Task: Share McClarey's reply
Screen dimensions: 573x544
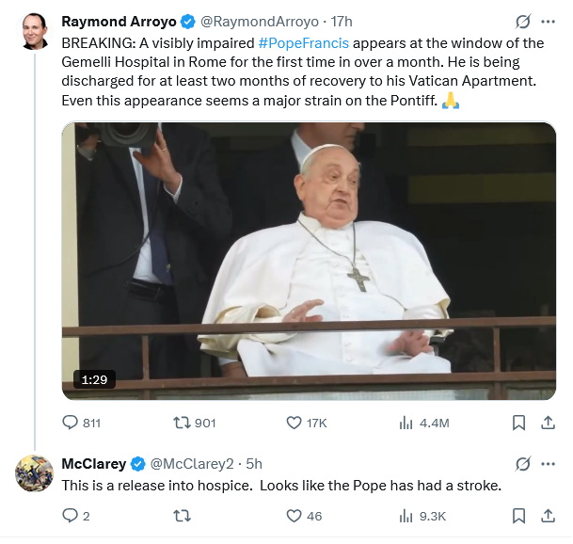Action: 548,515
